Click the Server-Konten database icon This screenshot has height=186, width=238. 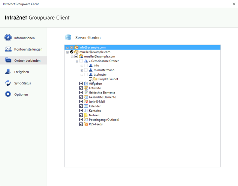(x=68, y=37)
